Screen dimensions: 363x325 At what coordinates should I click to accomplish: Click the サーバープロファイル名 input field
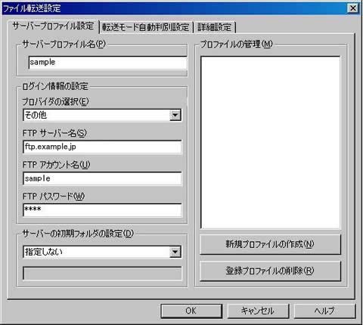tap(108, 63)
